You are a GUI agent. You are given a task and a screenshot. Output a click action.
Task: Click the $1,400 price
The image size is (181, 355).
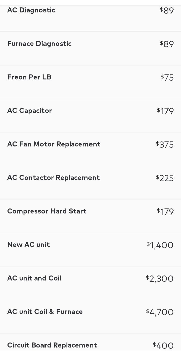[160, 245]
